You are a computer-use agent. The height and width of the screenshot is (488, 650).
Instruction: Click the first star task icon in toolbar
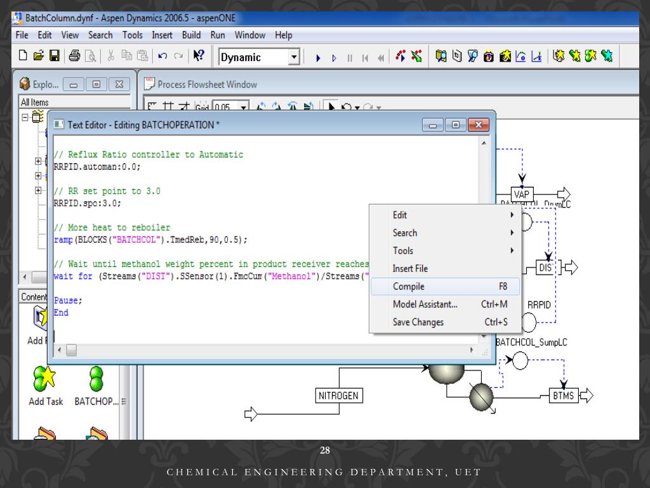click(x=559, y=56)
